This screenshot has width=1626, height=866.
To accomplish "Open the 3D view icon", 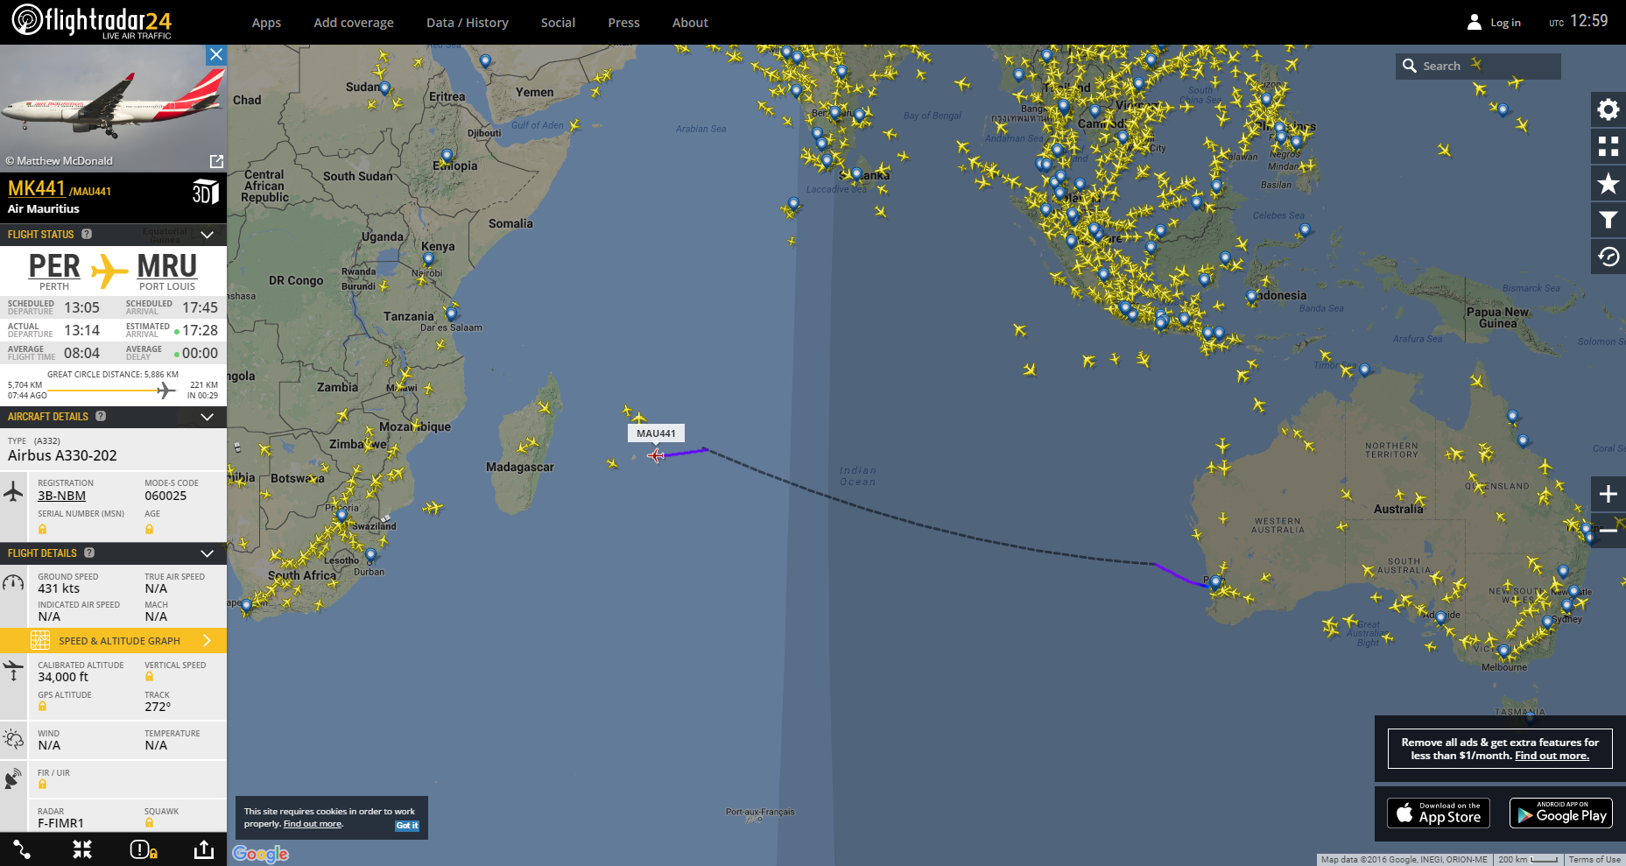I will (x=205, y=191).
